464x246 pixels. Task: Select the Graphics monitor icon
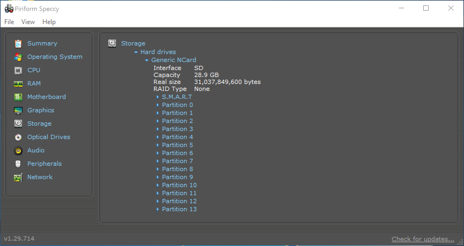(x=18, y=110)
